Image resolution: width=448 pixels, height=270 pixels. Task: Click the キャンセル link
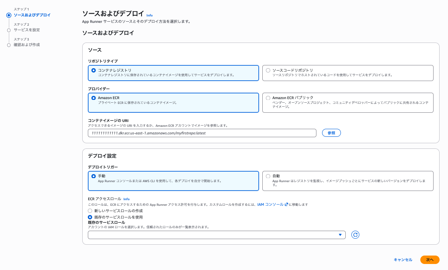403,260
